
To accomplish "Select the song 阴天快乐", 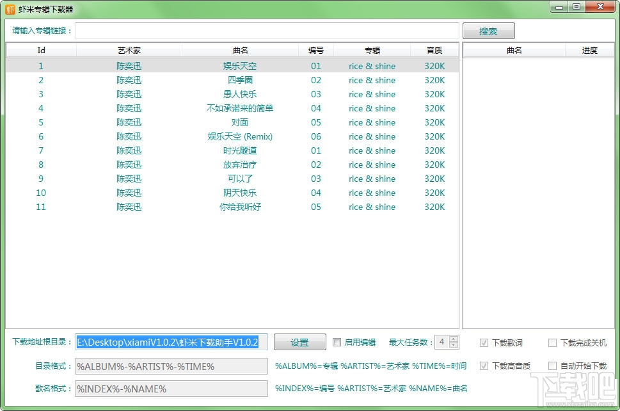I will (x=240, y=193).
